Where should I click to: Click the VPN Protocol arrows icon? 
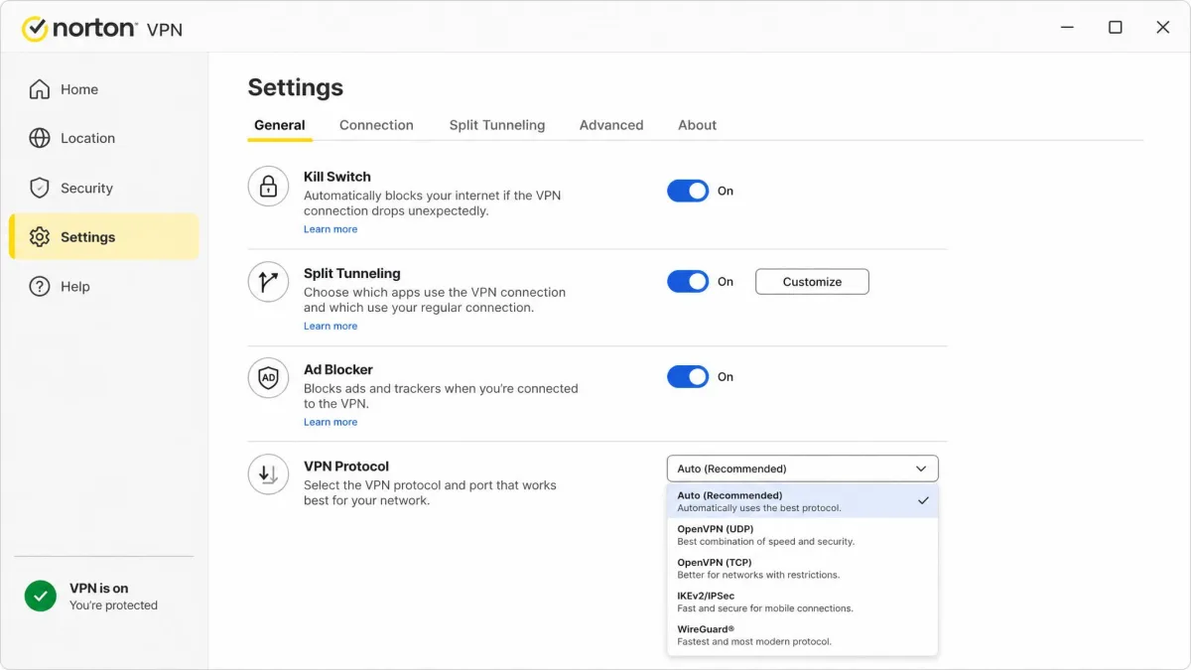[268, 474]
